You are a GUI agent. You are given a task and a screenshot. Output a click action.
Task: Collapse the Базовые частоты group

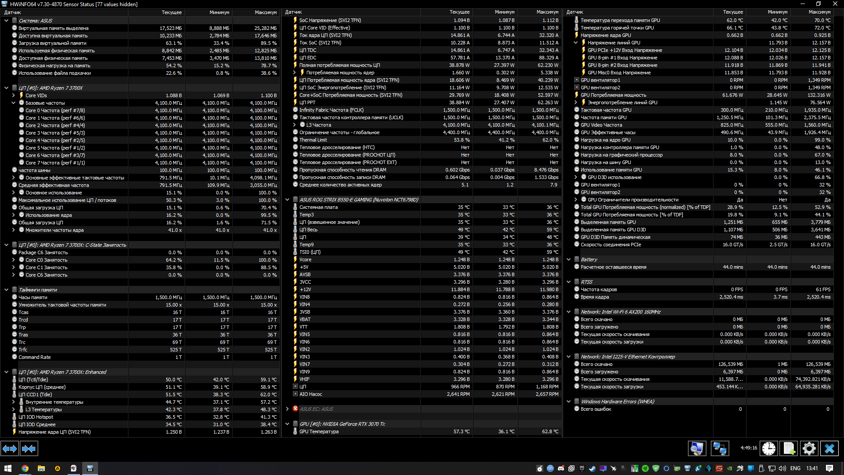click(x=14, y=103)
